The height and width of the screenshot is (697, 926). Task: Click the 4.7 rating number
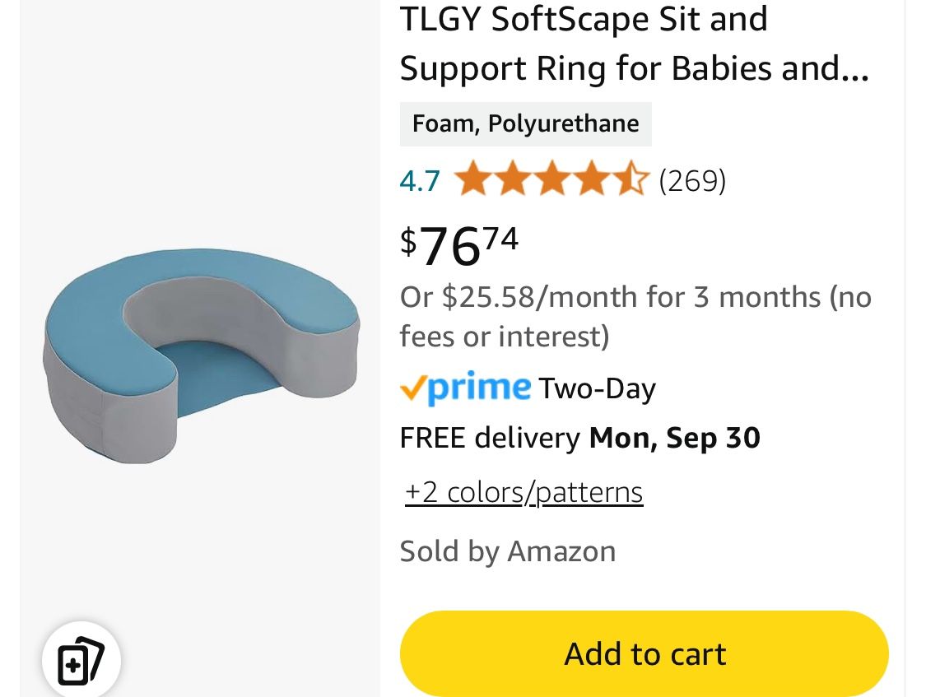point(420,180)
